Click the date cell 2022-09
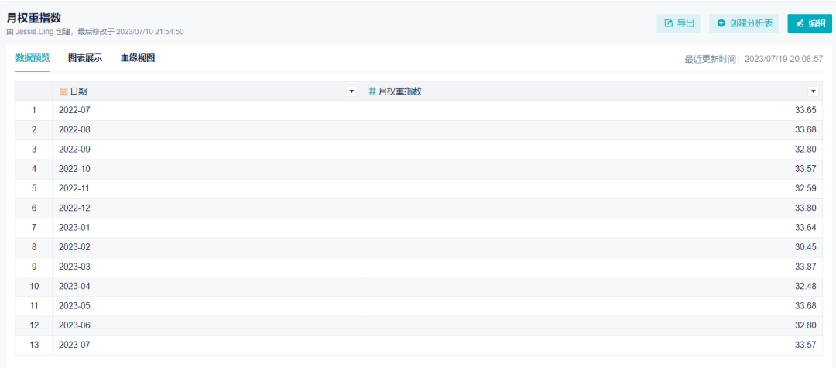The height and width of the screenshot is (368, 836). (x=207, y=150)
